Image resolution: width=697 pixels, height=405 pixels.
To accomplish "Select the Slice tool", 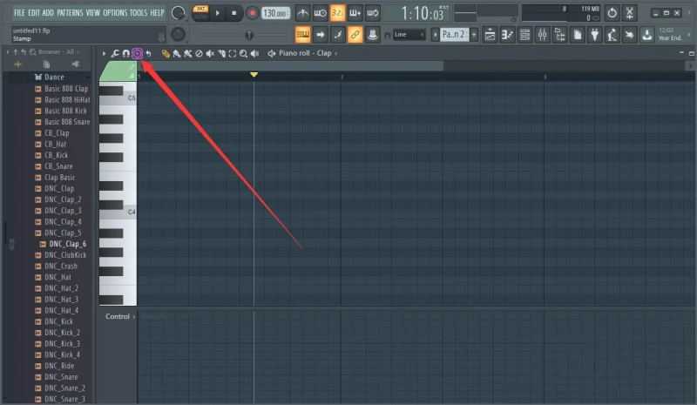I will tap(221, 53).
